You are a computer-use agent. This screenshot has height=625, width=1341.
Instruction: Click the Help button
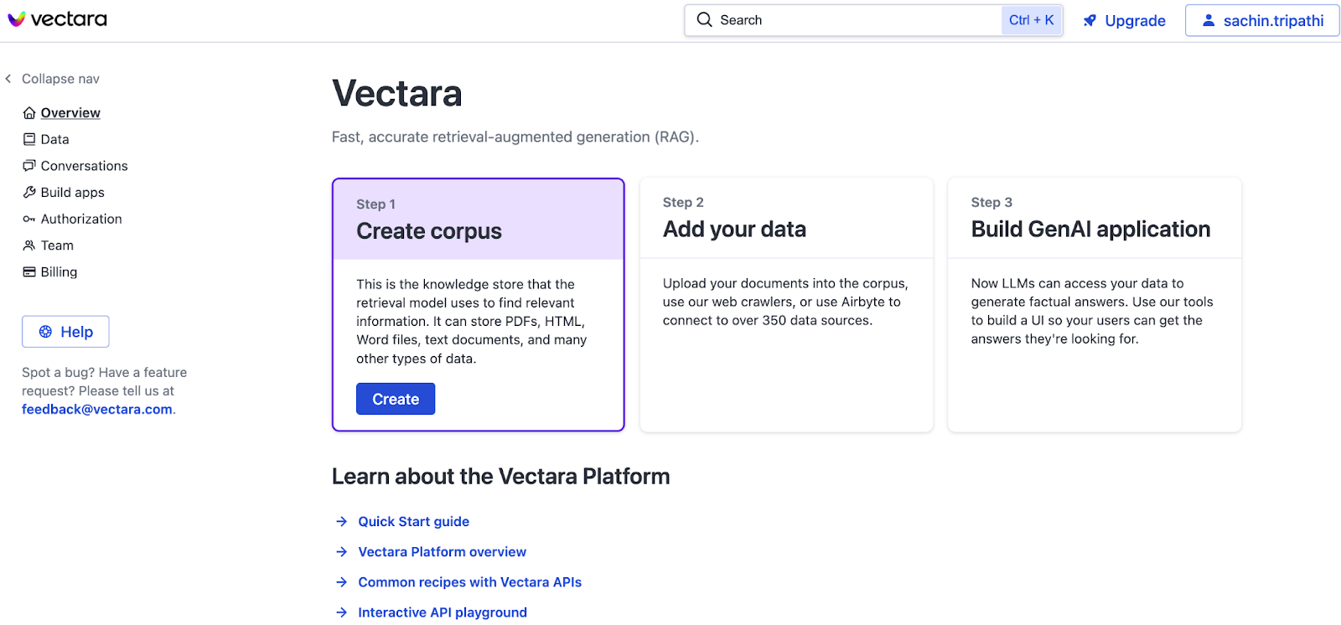(x=65, y=332)
